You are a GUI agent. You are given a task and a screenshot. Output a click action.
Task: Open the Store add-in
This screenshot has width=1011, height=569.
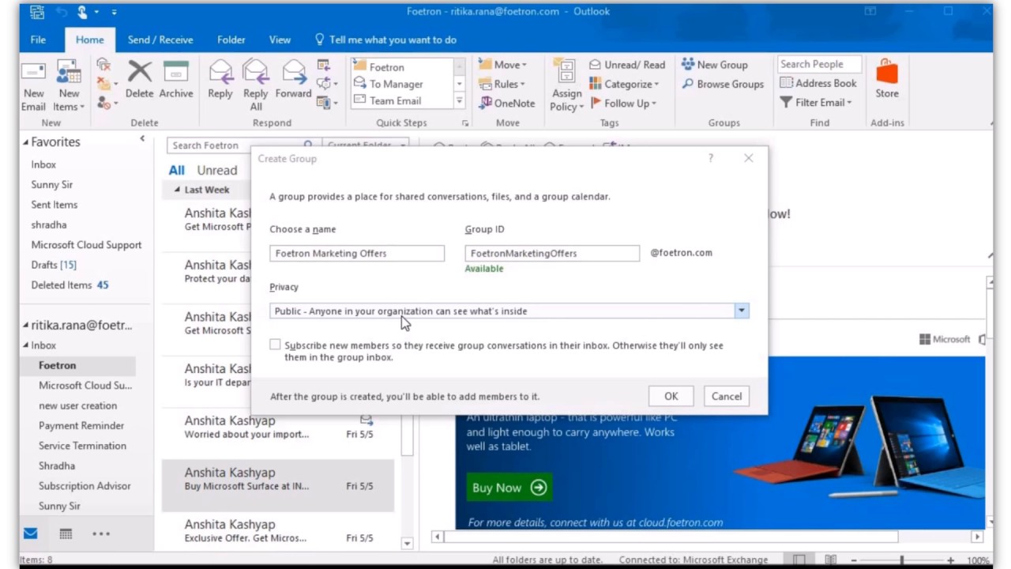887,79
